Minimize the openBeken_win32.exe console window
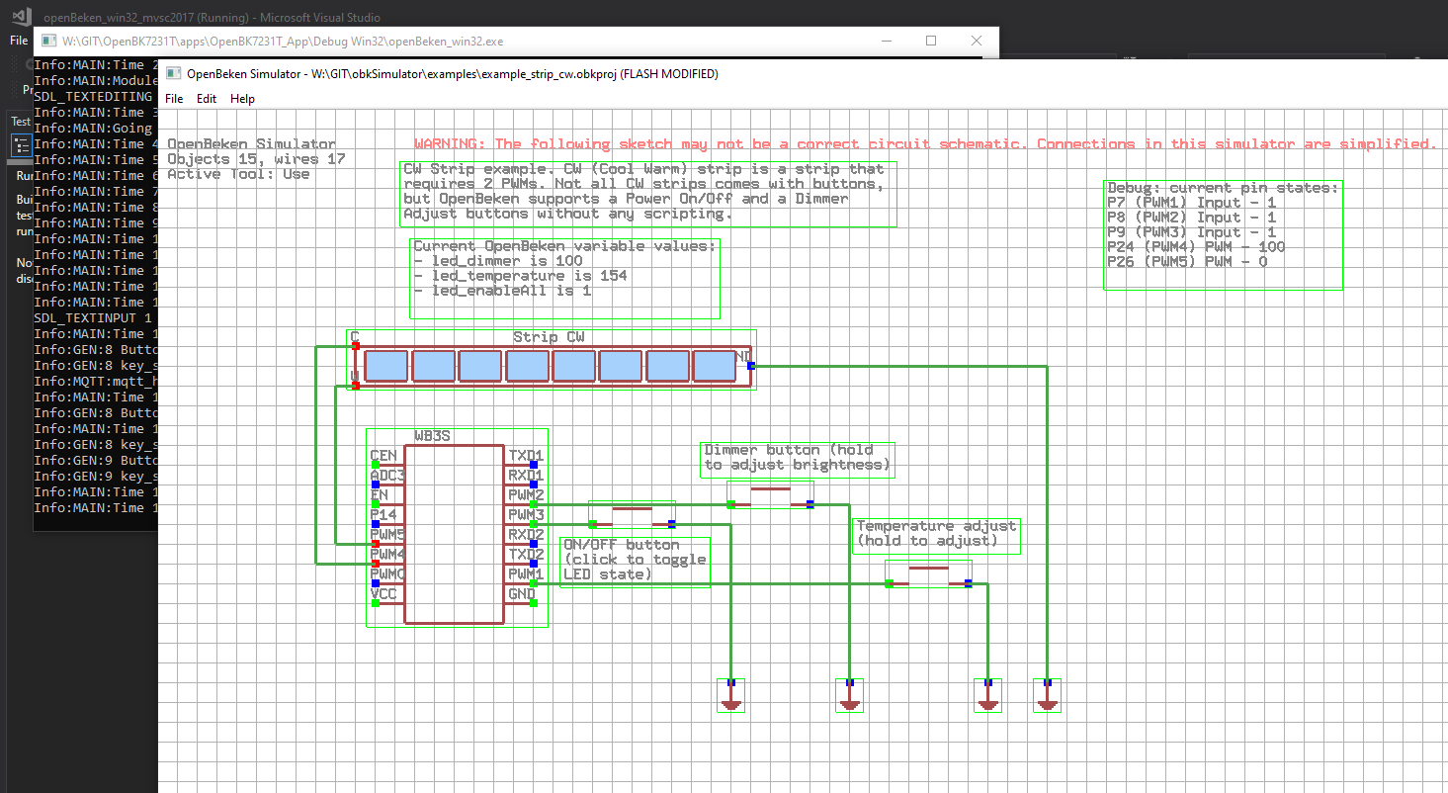Viewport: 1448px width, 793px height. coord(886,42)
